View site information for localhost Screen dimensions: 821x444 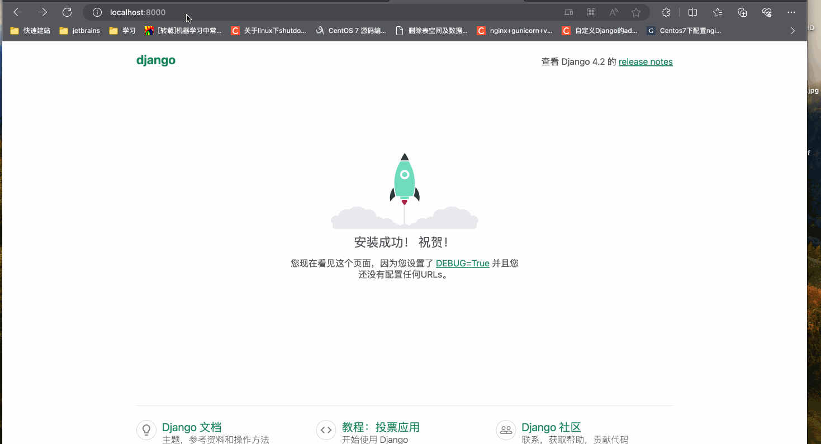(x=97, y=12)
